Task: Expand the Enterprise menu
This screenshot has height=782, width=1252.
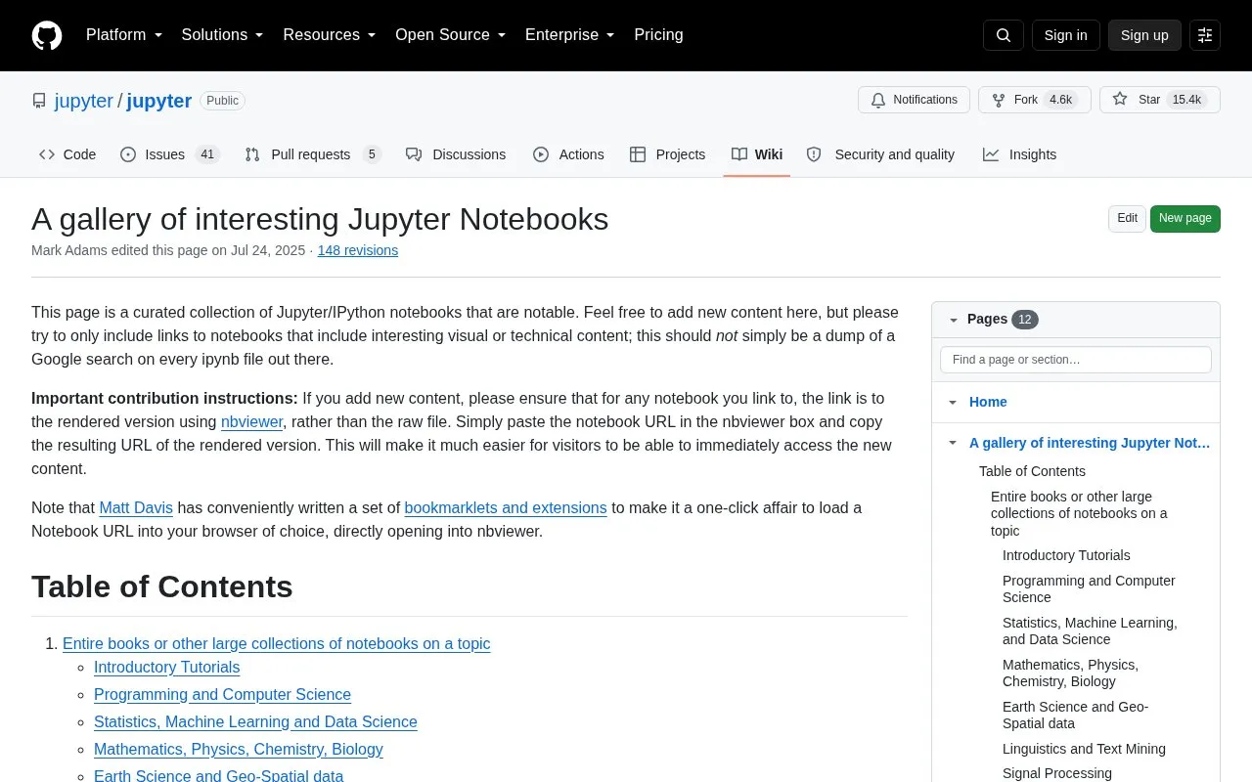Action: point(570,35)
